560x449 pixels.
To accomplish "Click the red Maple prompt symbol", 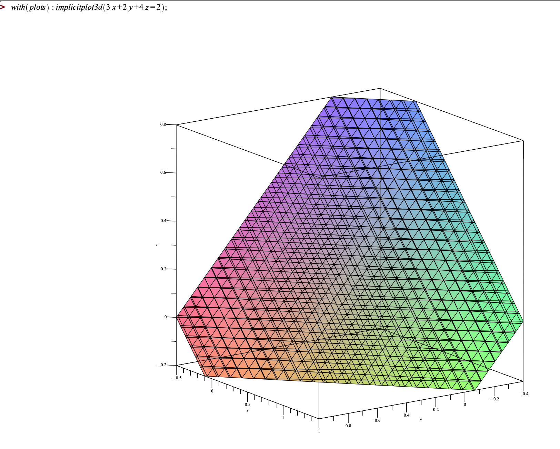I will (x=3, y=7).
